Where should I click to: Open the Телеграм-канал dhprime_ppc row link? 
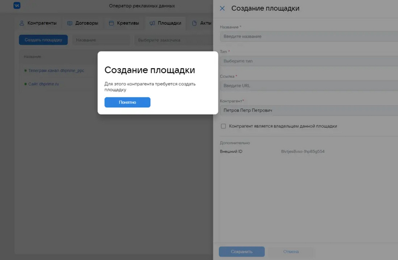[56, 70]
